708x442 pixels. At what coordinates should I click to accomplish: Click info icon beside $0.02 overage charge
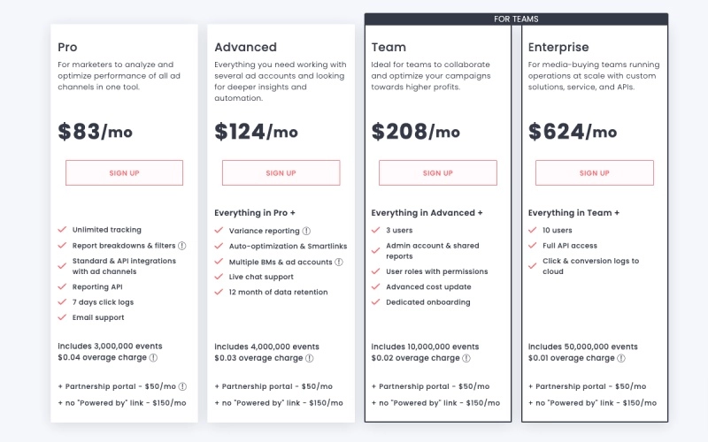click(466, 358)
